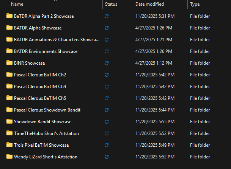Viewport: 231px width, 169px height.
Task: Click date 4/27/2025 1:21 PM
Action: [154, 40]
